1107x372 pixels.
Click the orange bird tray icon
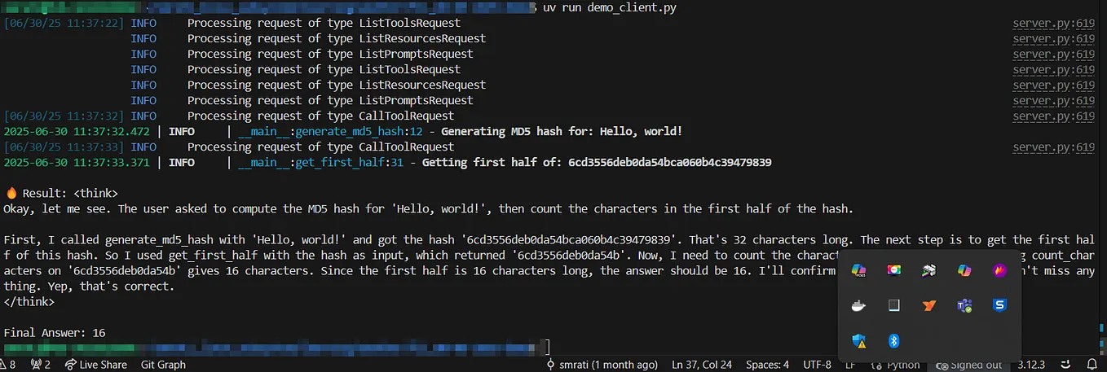point(929,306)
